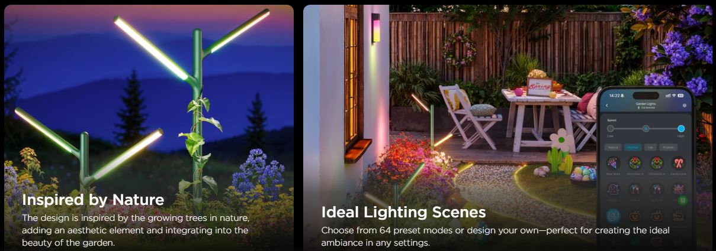Tap the back arrow in Garden Lights app
Viewport: 716px width, 251px height.
click(x=607, y=105)
